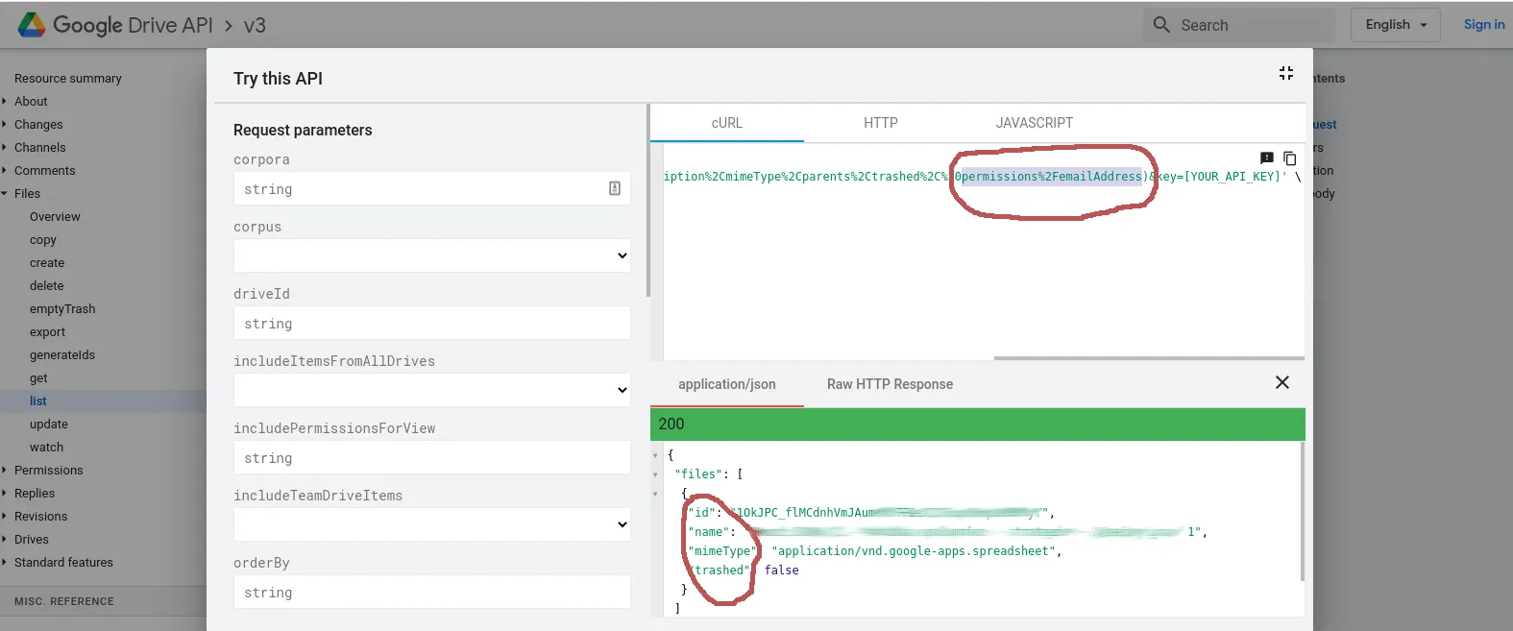Viewport: 1513px width, 631px height.
Task: Expand the Standard features section
Action: [x=5, y=562]
